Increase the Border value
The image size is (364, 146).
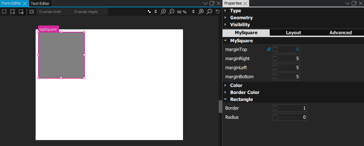tap(275, 106)
